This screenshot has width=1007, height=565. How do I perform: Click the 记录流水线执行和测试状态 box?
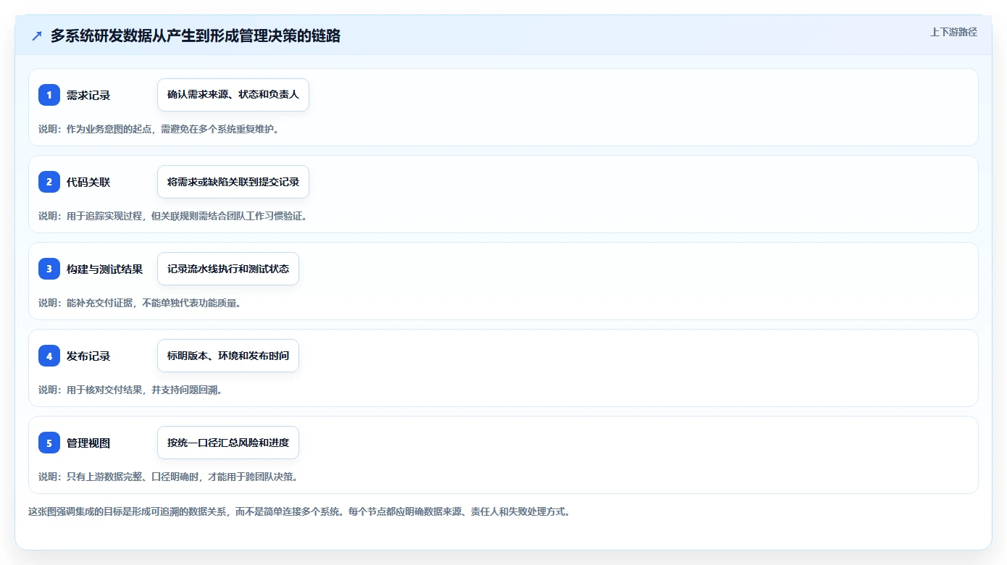[x=228, y=269]
